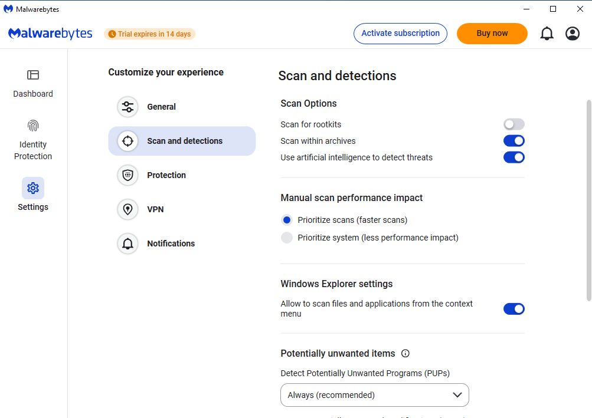
Task: Click the General sliders icon
Action: click(127, 107)
